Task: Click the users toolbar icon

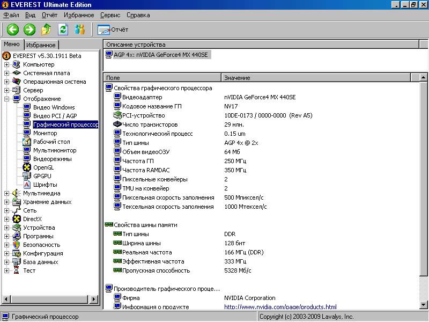Action: coord(80,30)
